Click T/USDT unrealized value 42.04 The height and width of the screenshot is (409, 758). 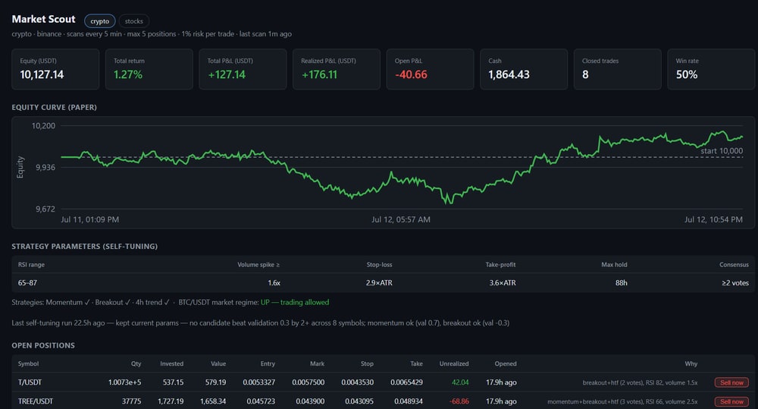[460, 382]
